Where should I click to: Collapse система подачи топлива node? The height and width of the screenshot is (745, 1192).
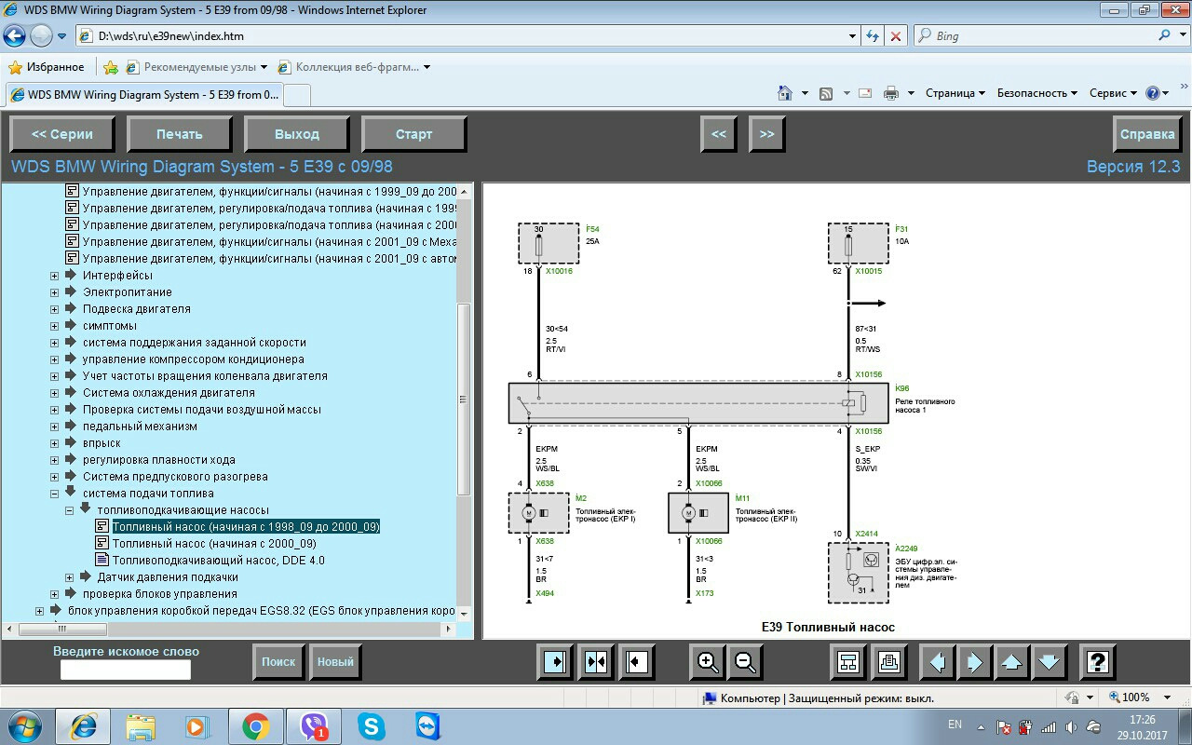[54, 494]
